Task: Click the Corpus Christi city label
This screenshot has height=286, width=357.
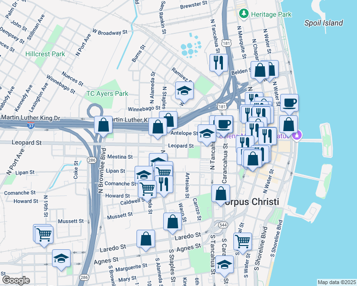Action: tap(252, 202)
